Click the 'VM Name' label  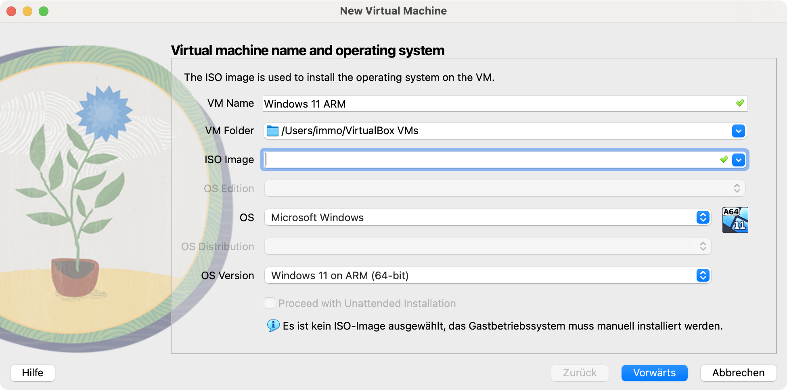230,103
